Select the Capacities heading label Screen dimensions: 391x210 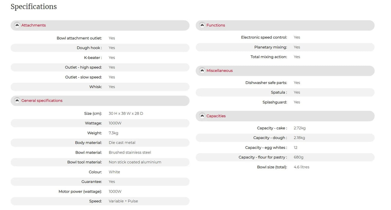pos(216,116)
